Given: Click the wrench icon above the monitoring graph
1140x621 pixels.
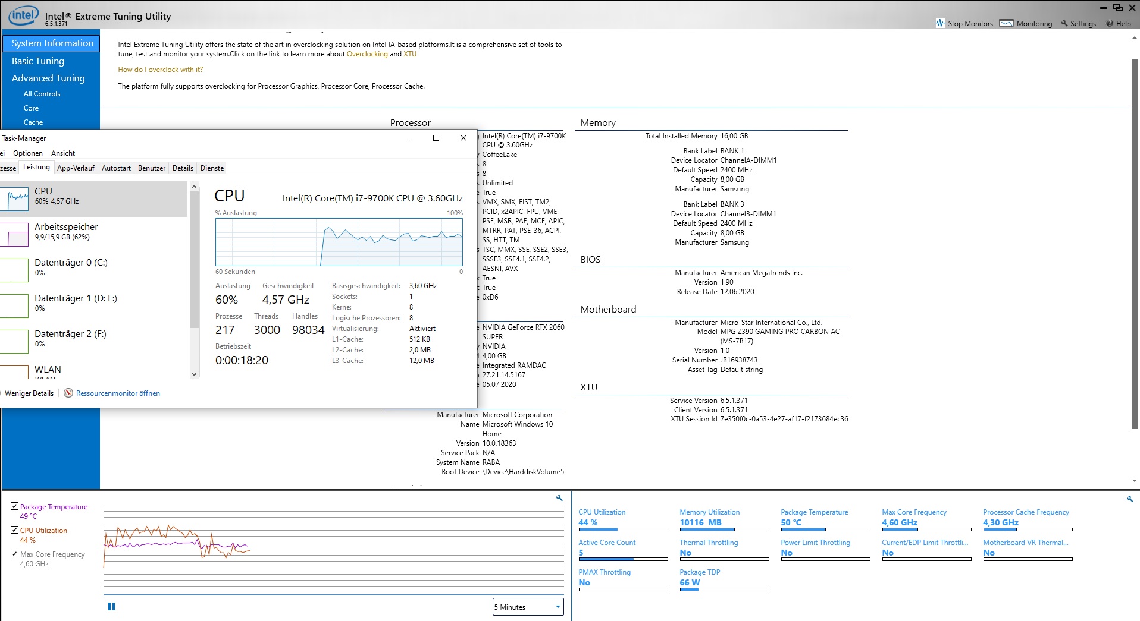Looking at the screenshot, I should point(559,499).
